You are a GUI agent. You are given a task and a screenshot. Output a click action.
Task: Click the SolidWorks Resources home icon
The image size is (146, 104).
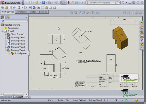[142, 27]
